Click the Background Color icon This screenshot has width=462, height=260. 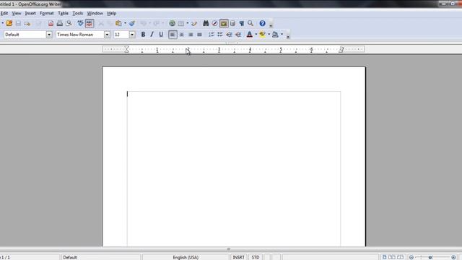point(275,35)
